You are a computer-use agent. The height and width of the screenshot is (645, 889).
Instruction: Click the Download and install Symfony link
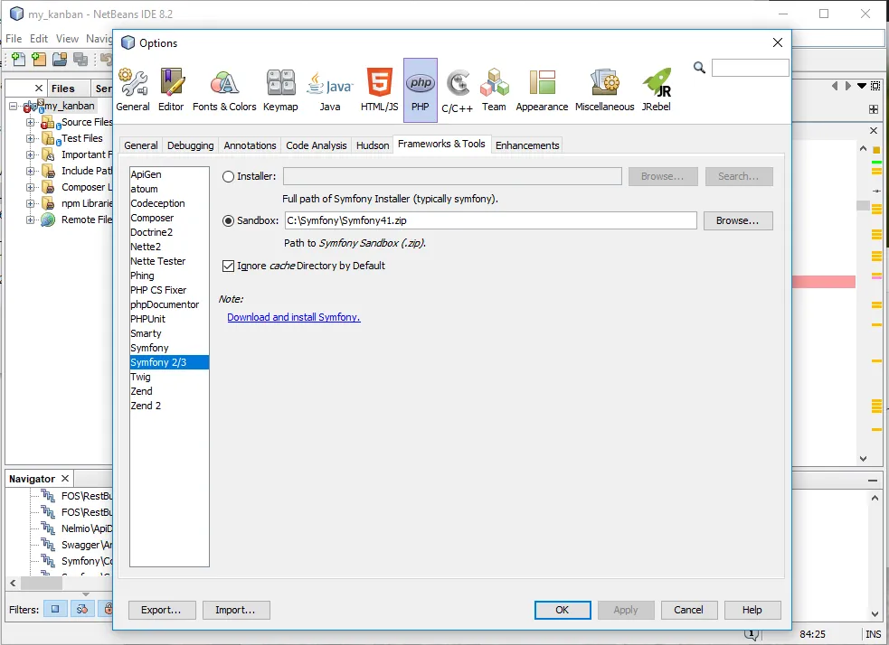click(x=294, y=317)
